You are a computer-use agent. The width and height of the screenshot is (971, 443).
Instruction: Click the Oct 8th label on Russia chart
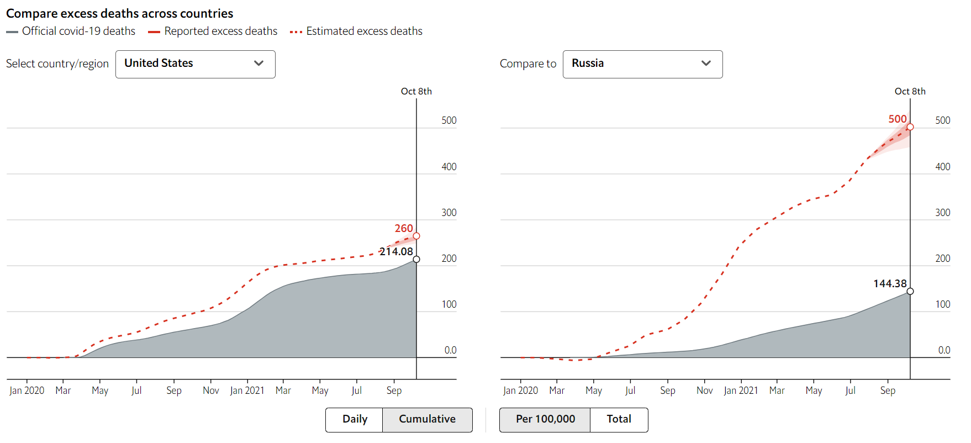(x=910, y=92)
